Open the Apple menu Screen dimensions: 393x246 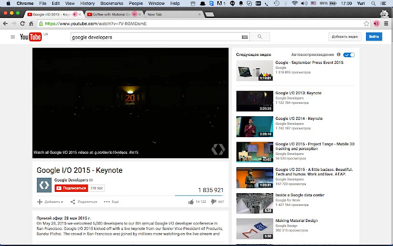click(x=8, y=3)
